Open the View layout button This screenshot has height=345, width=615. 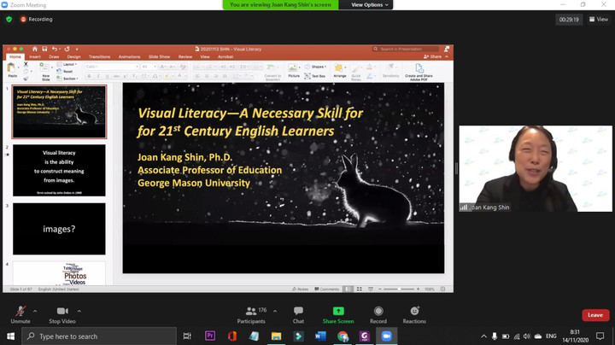point(599,19)
